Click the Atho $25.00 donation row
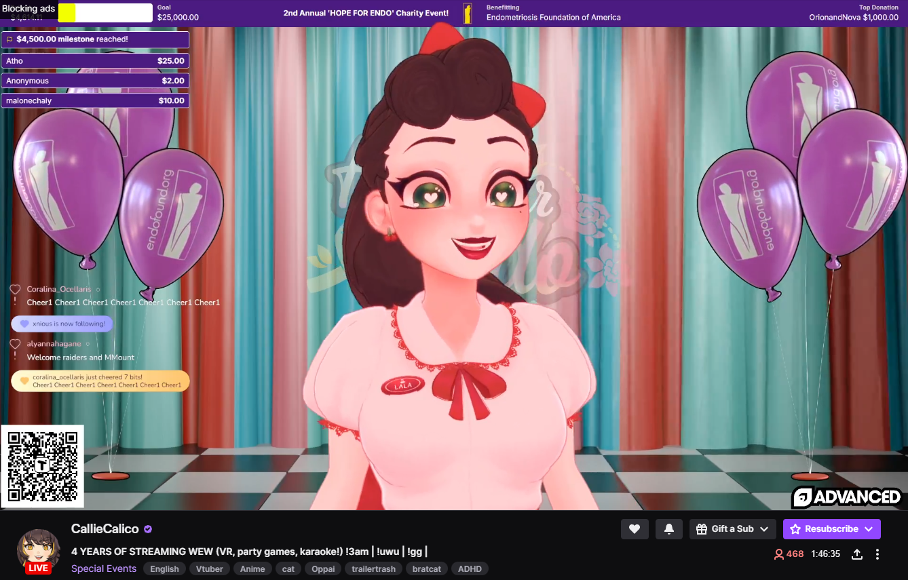Screen dimensions: 908x580 95,61
